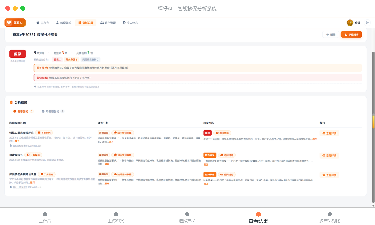Click the 拒保 1 distribution tag

pos(57,60)
